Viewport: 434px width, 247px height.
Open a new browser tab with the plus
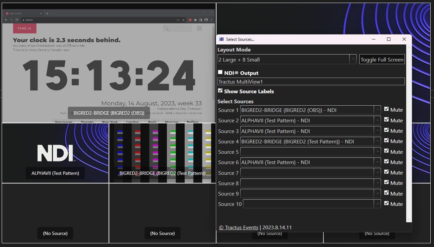point(47,13)
